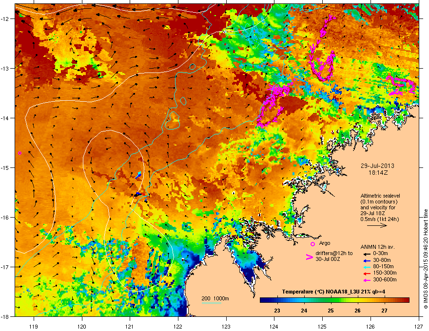
Task: Click the magenta drifter chevron legend symbol
Action: [309, 257]
